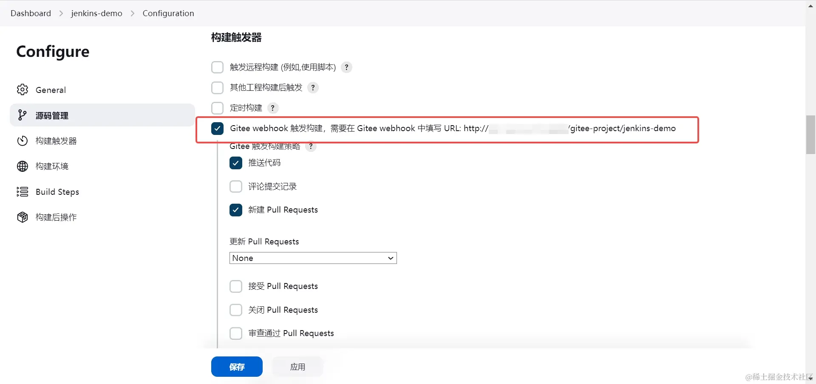Click the 构建后操作 package icon

pos(22,217)
